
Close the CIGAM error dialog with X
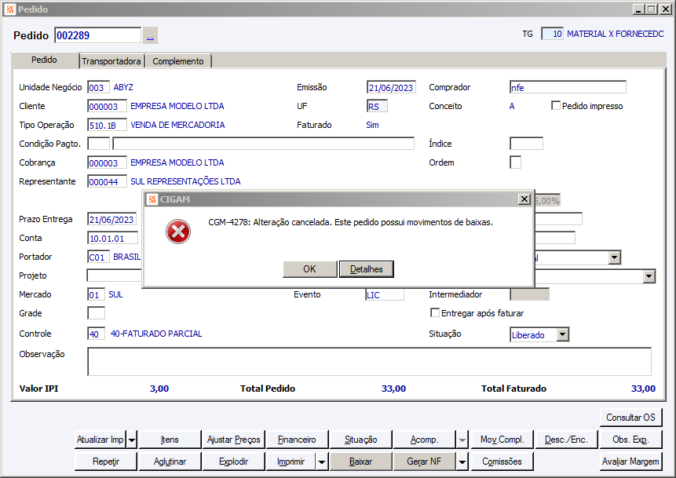coord(524,199)
